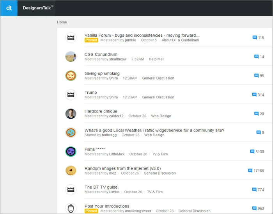Click cookie avatar beside Random images thread
Viewport: 273px width, 214px height.
click(x=71, y=171)
